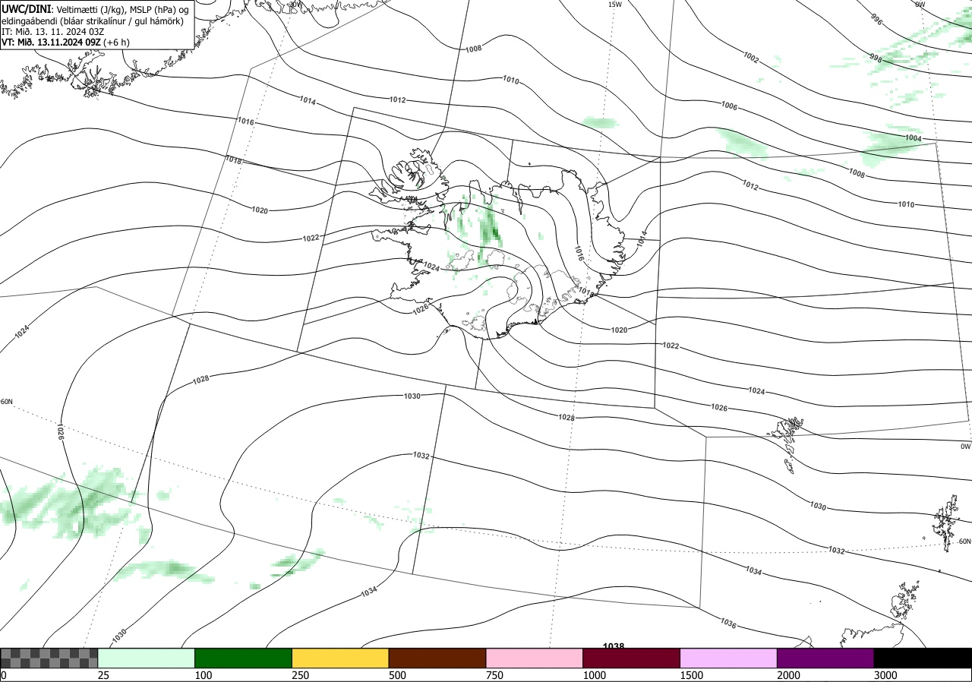Select the pale green 25–100 legend swatch

pos(146,658)
